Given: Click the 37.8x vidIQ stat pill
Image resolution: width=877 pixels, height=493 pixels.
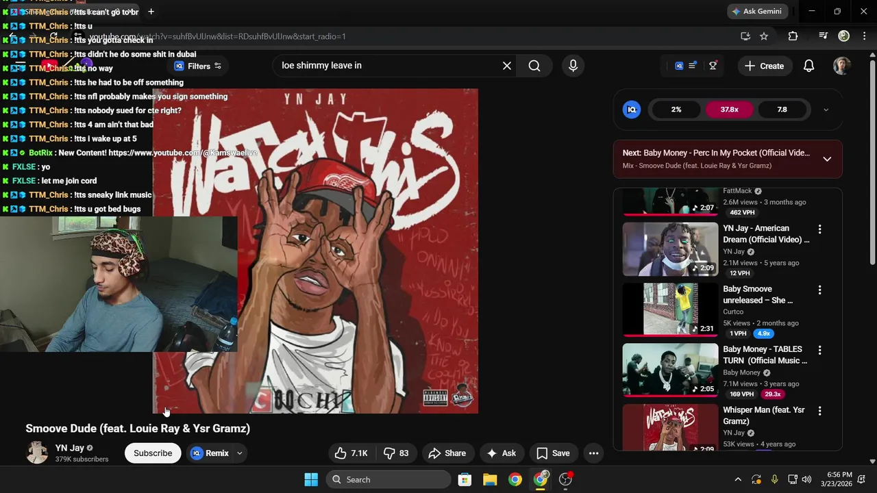Looking at the screenshot, I should tap(729, 110).
